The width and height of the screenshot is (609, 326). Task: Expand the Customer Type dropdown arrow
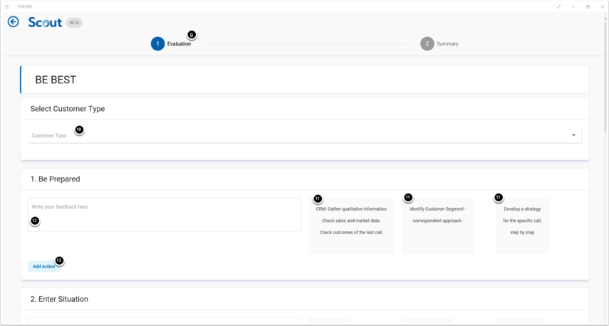[573, 135]
